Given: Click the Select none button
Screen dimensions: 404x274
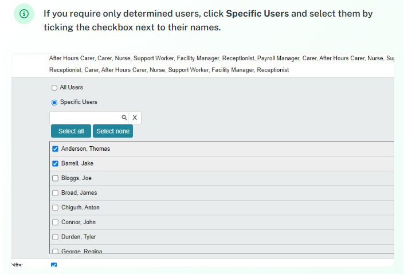Looking at the screenshot, I should [113, 131].
